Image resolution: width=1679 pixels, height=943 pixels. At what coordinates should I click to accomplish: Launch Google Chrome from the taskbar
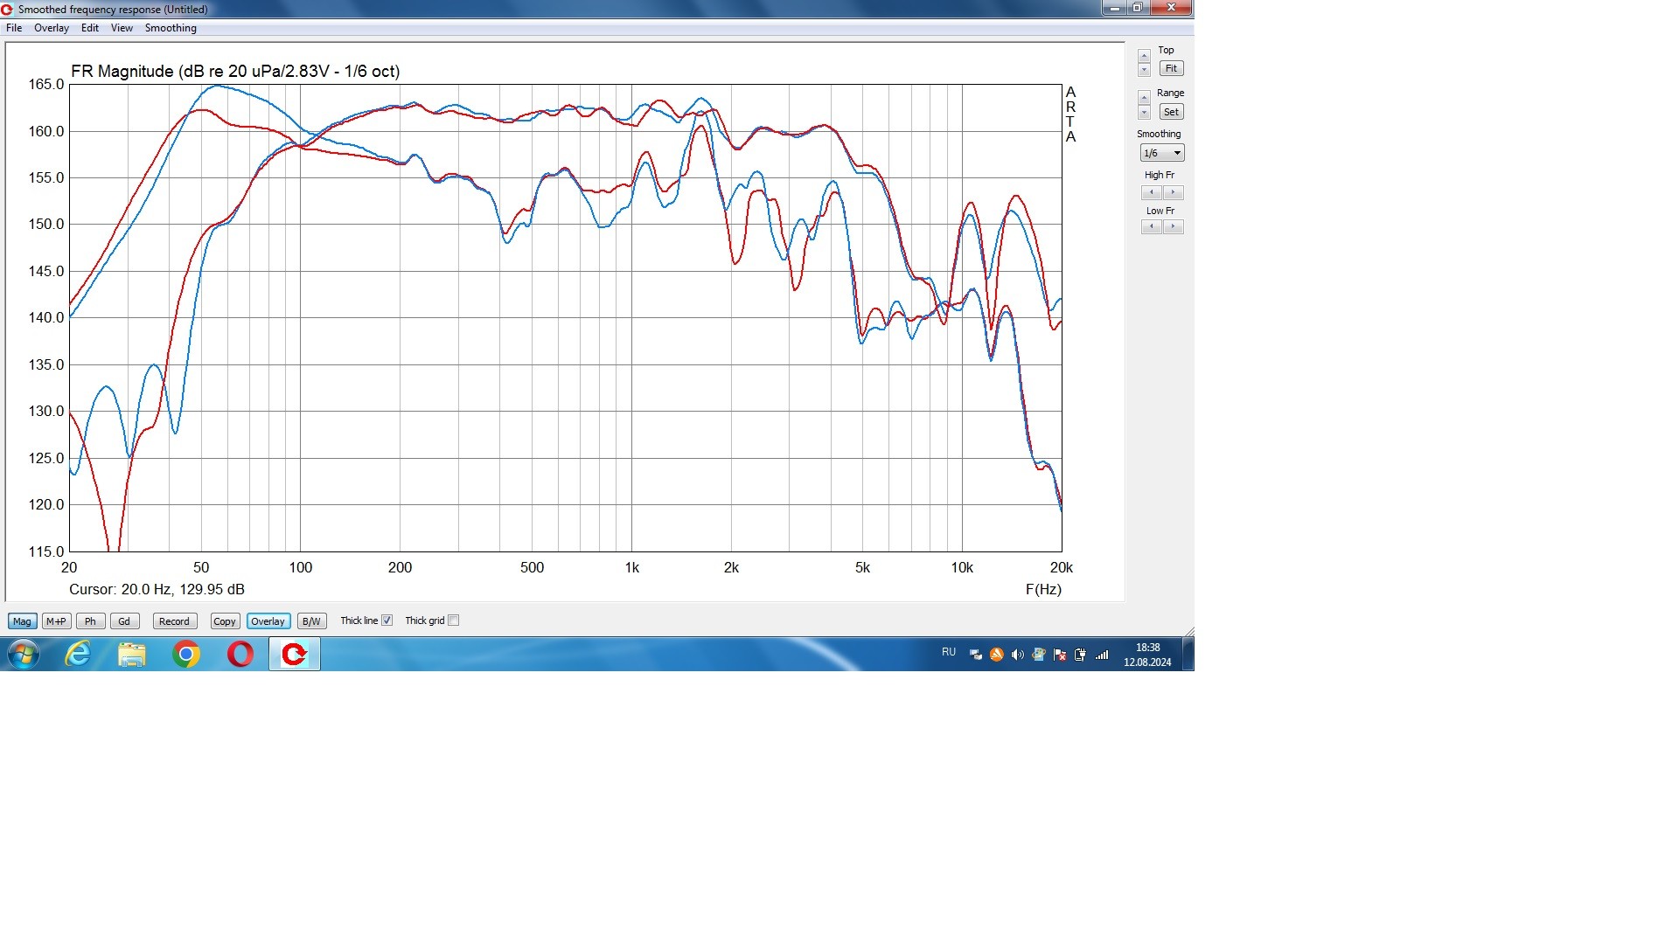pos(185,654)
